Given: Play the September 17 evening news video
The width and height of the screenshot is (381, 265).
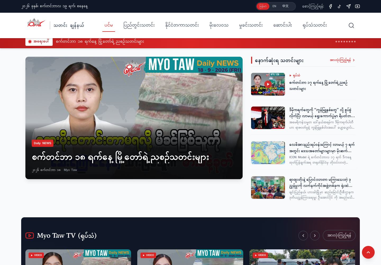Looking at the screenshot, I should (x=268, y=84).
